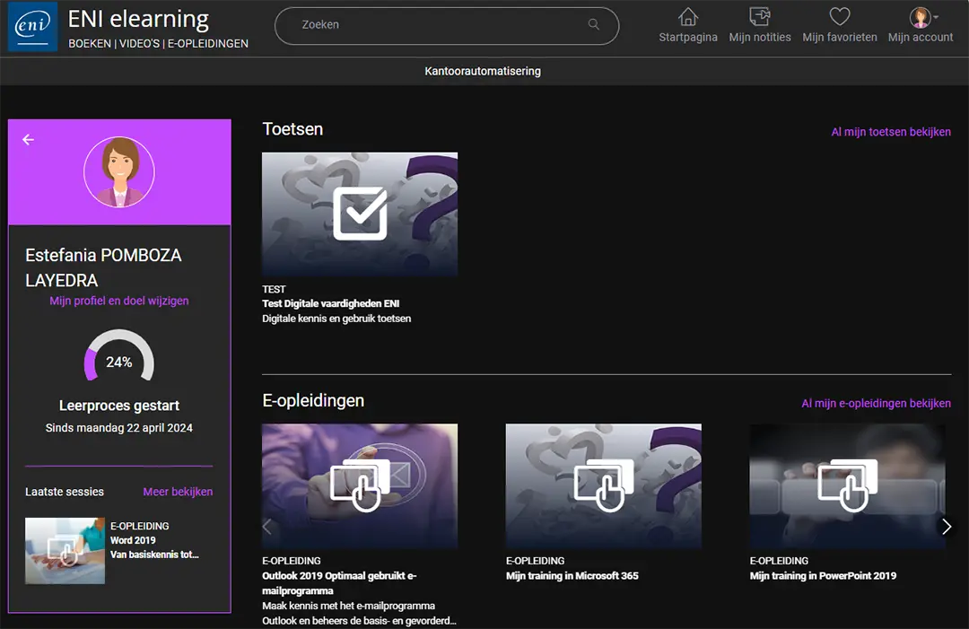Open Meer bekijken sessions link
The image size is (969, 629).
coord(178,492)
